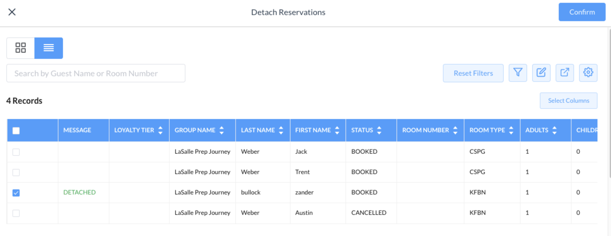Toggle the select-all header checkbox

click(16, 130)
